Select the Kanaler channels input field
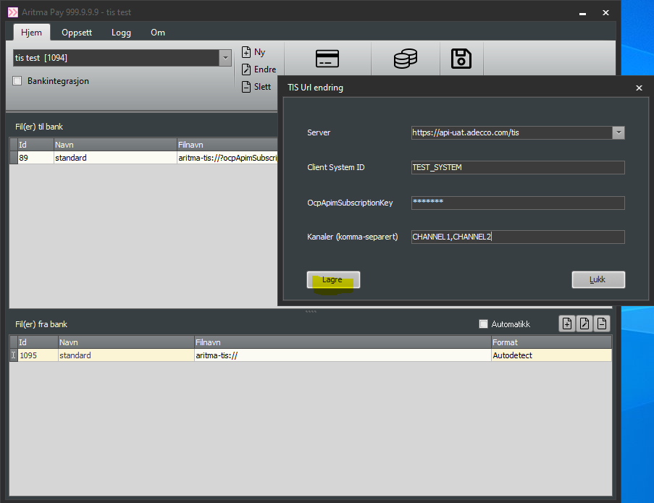 tap(517, 237)
